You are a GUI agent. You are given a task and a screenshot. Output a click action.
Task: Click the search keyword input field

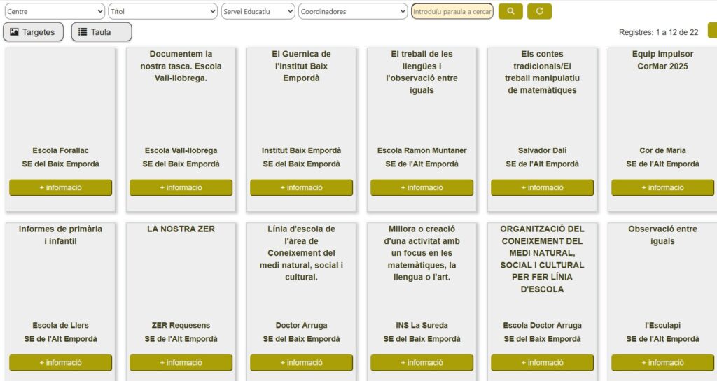coord(452,11)
